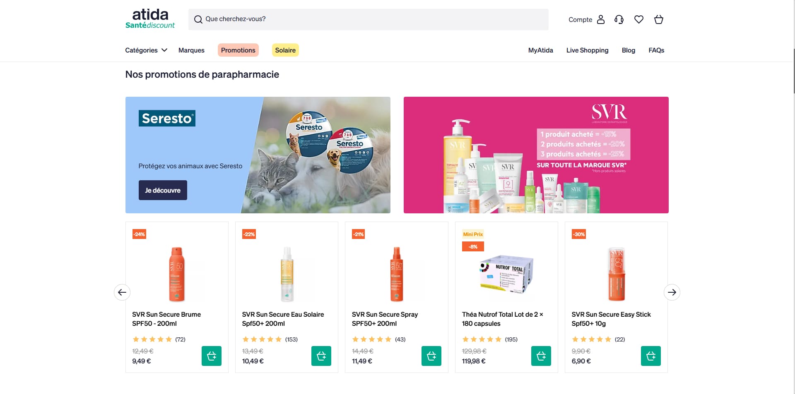Click the carousel next arrow

coord(672,292)
